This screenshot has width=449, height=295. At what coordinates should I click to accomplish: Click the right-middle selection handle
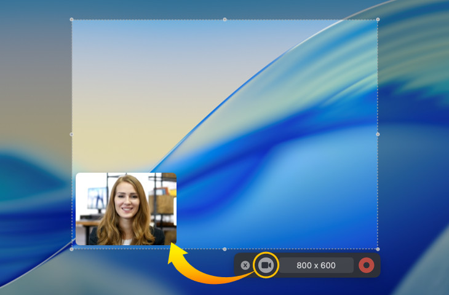[x=378, y=134]
